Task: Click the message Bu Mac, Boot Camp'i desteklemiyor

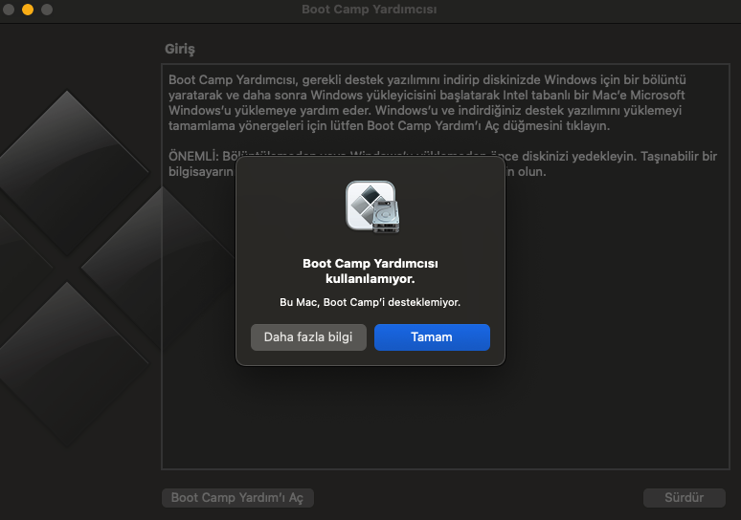Action: click(x=370, y=302)
